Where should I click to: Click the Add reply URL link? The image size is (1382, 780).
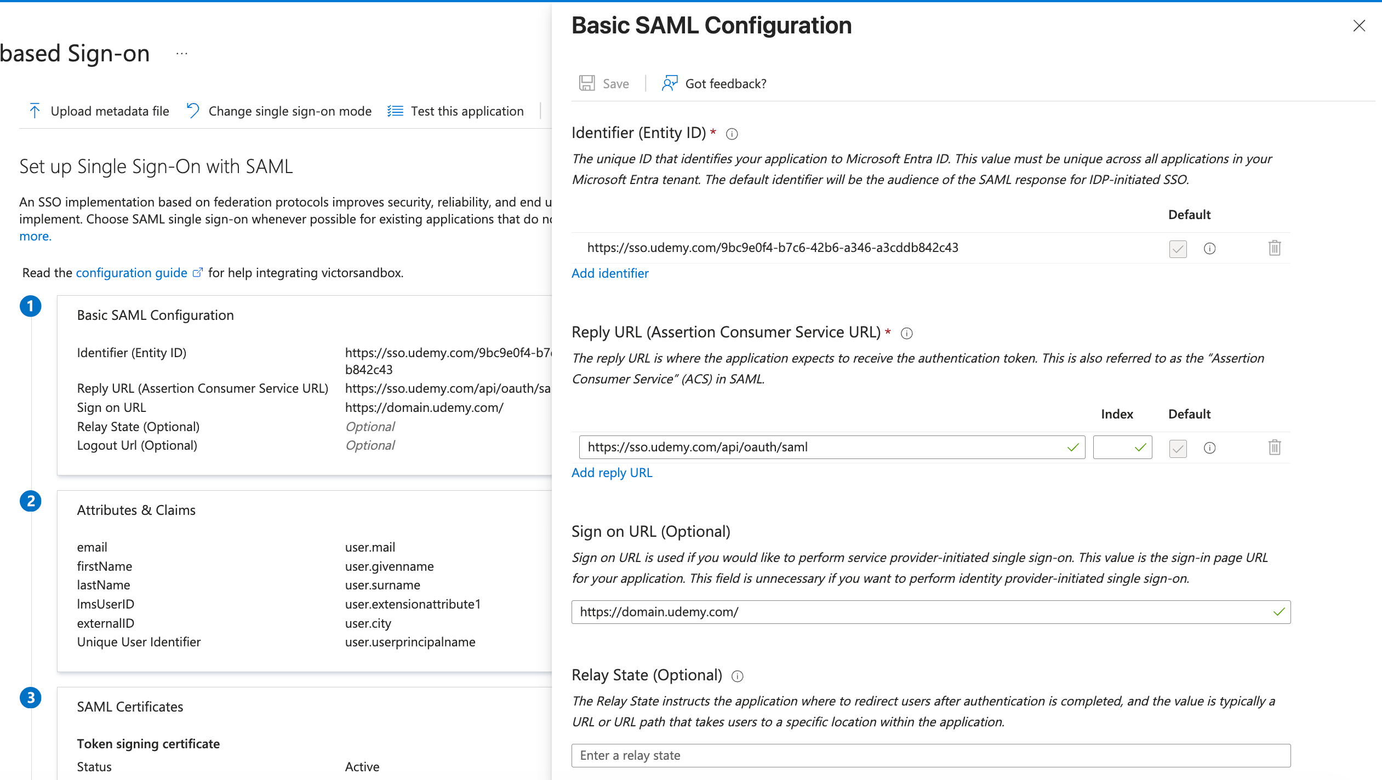(x=612, y=472)
